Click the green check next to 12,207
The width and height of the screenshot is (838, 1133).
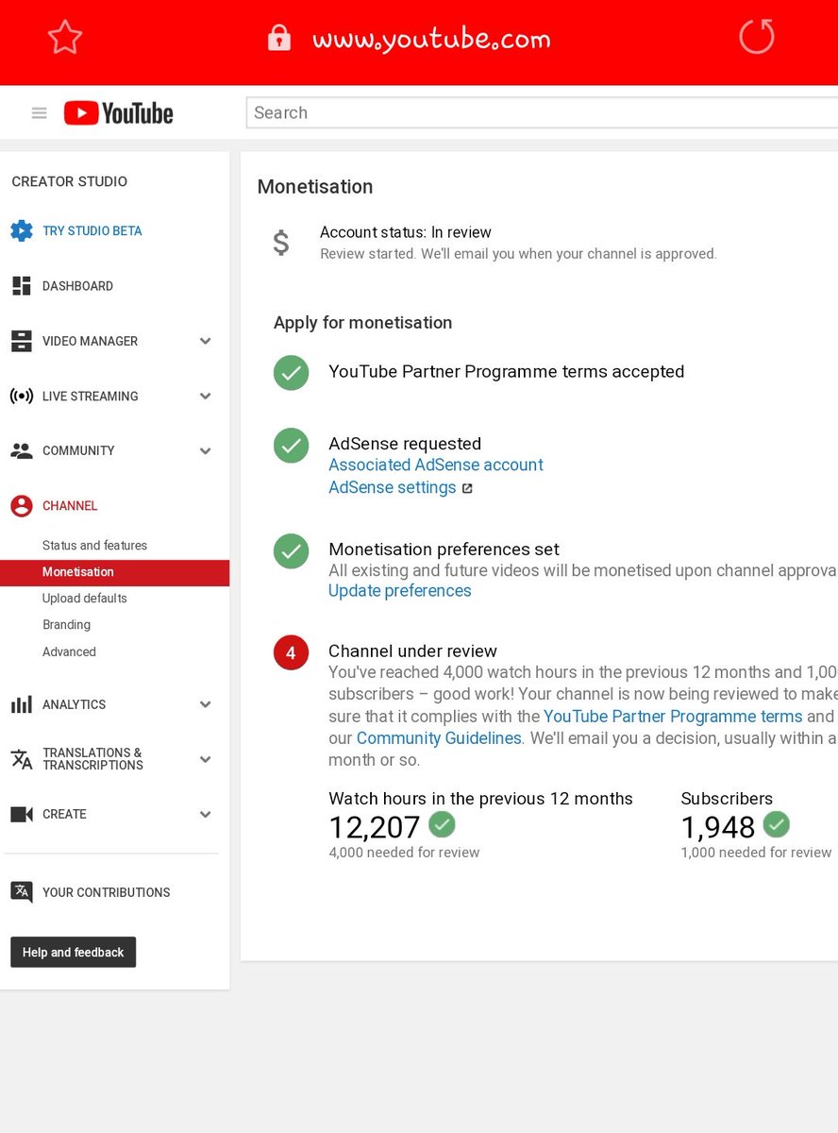pyautogui.click(x=442, y=824)
